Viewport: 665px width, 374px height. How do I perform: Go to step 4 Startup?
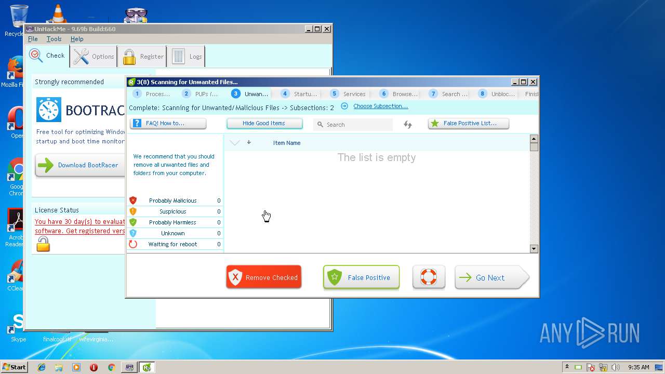(300, 94)
